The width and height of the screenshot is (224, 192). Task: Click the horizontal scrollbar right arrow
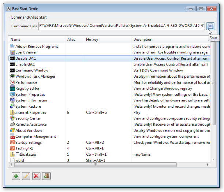pos(208,165)
